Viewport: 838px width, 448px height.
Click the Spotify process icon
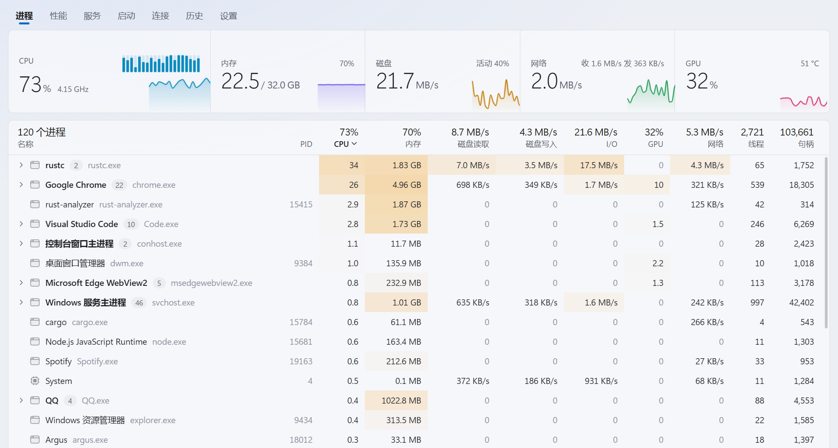click(x=35, y=361)
